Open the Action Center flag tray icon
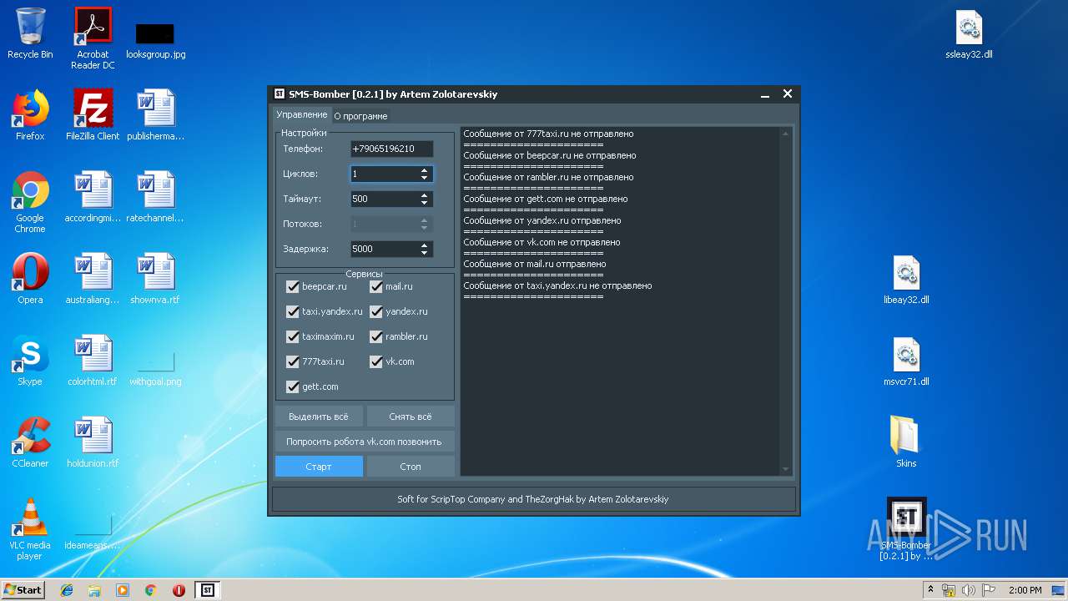 coord(989,590)
